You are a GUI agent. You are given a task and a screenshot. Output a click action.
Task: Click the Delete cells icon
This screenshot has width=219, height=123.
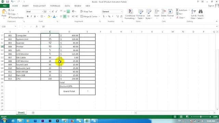pyautogui.click(x=164, y=12)
